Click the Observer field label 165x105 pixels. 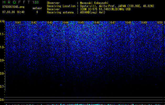(x=53, y=3)
